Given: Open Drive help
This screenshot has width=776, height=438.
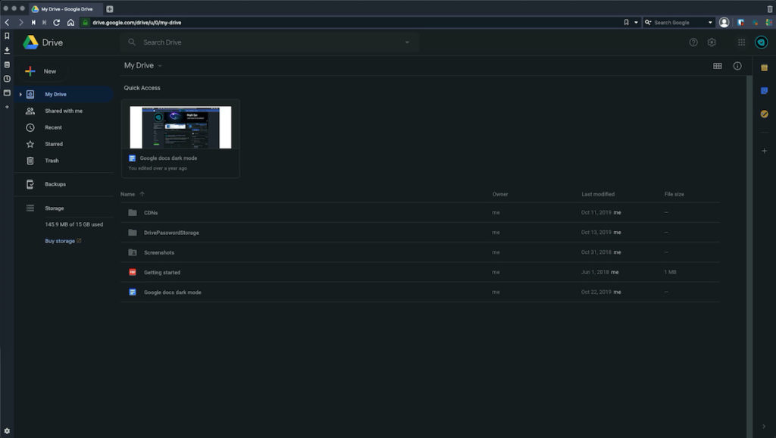Looking at the screenshot, I should point(693,42).
